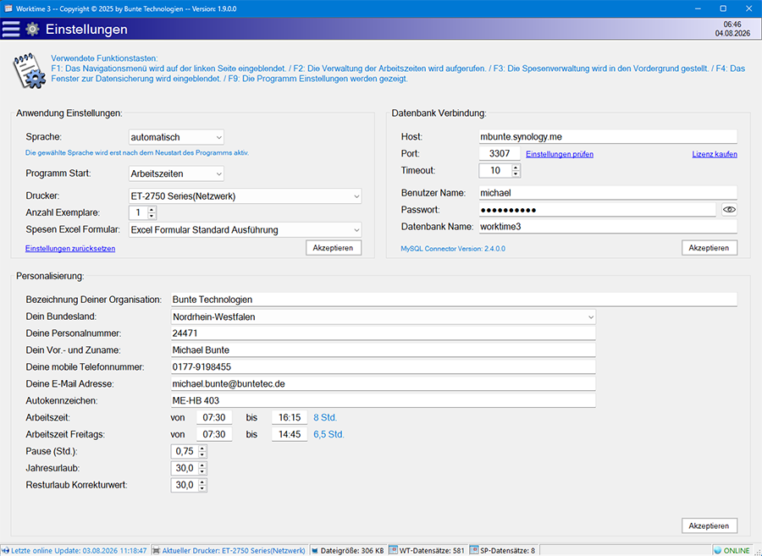Click the Anzahl Exemplare value field
This screenshot has width=762, height=556.
[139, 212]
